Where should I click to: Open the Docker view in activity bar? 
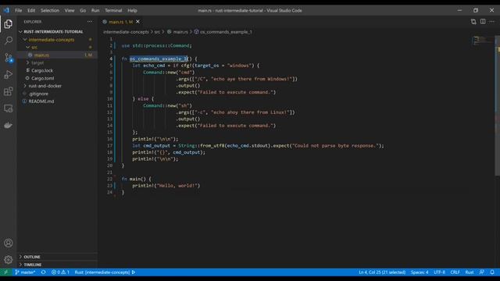coord(9,125)
